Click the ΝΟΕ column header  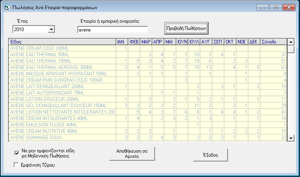(x=242, y=42)
